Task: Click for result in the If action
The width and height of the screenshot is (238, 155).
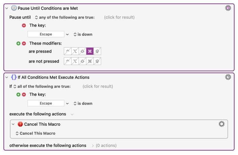Action: [x=98, y=87]
